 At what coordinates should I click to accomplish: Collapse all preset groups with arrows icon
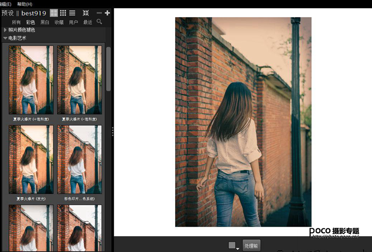pos(86,13)
